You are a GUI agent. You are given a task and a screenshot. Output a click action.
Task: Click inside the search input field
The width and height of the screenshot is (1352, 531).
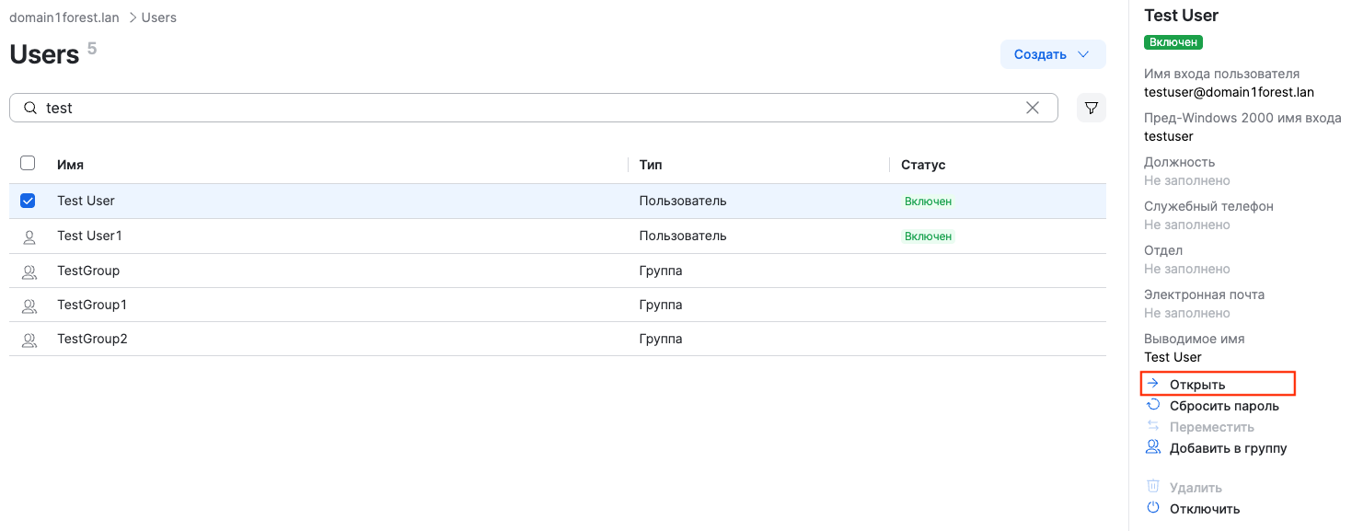[525, 108]
